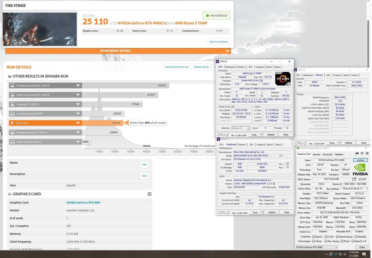372x258 pixels.
Task: Click the green Valid Result check icon
Action: tap(207, 16)
